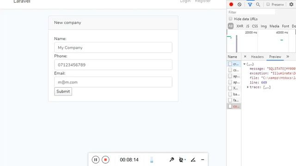
Task: Select the 'fa...' request row
Action: click(x=234, y=100)
